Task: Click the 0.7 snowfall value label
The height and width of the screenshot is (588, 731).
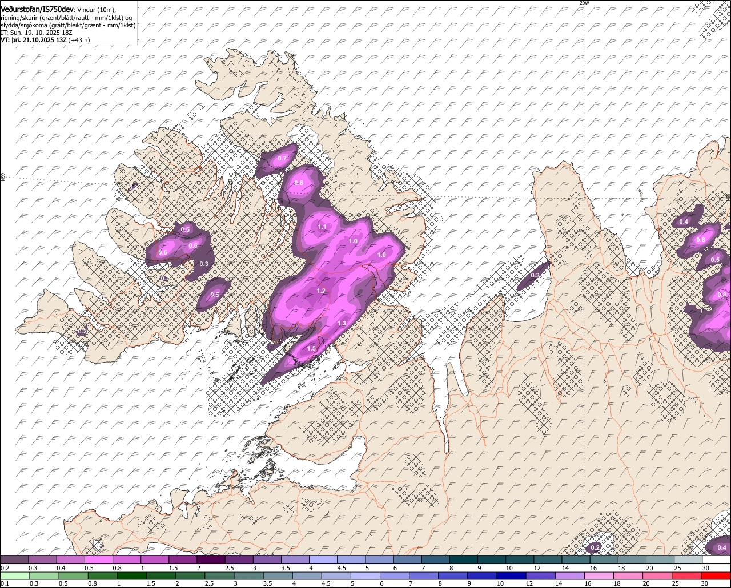Action: coord(282,158)
